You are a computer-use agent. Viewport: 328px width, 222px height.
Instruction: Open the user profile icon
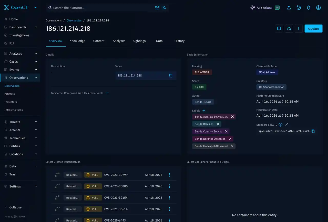point(318,8)
